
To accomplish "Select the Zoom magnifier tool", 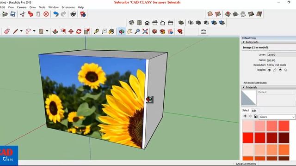I will (x=137, y=31).
